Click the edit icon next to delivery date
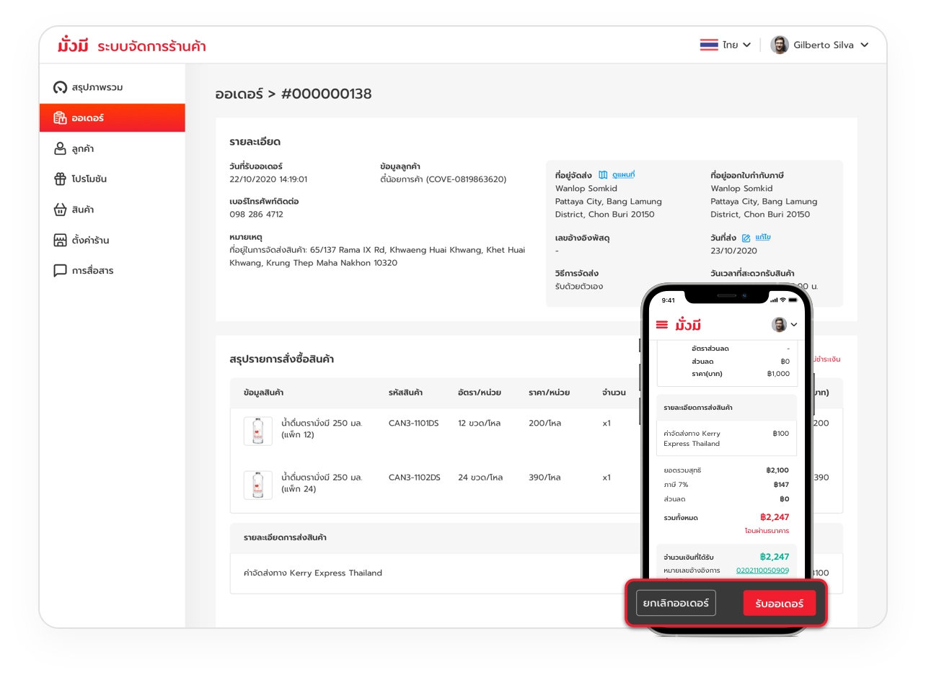This screenshot has width=926, height=680. [746, 238]
